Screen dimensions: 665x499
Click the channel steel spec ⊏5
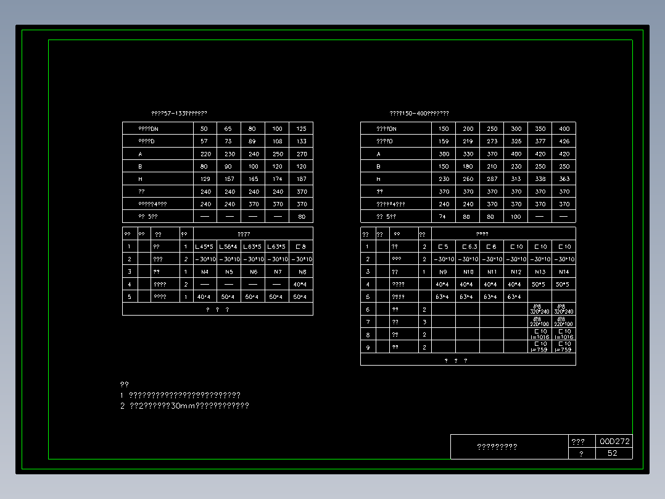click(443, 247)
